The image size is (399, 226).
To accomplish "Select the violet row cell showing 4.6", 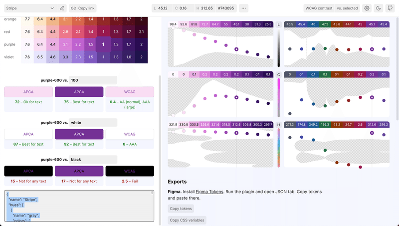I will [x=53, y=57].
